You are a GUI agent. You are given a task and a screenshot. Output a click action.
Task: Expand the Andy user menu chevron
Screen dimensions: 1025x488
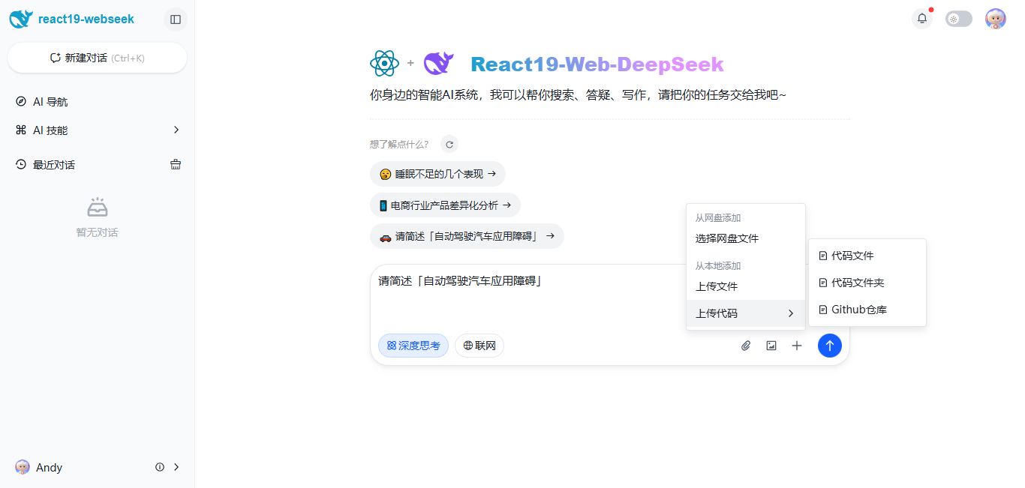176,467
